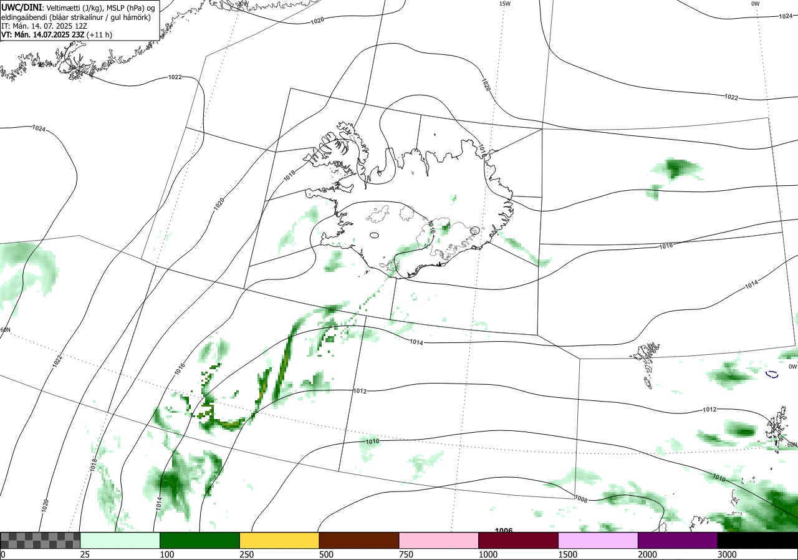
Task: Click the "IT: Mán. 14. 07. 2025 12Z" line
Action: pyautogui.click(x=45, y=26)
